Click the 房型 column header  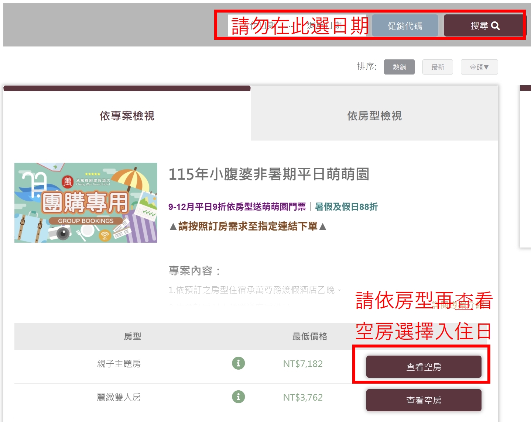(133, 336)
